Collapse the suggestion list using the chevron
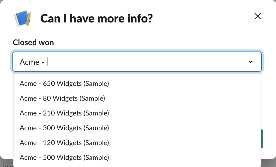Viewport: 276px width, 167px height. tap(250, 62)
